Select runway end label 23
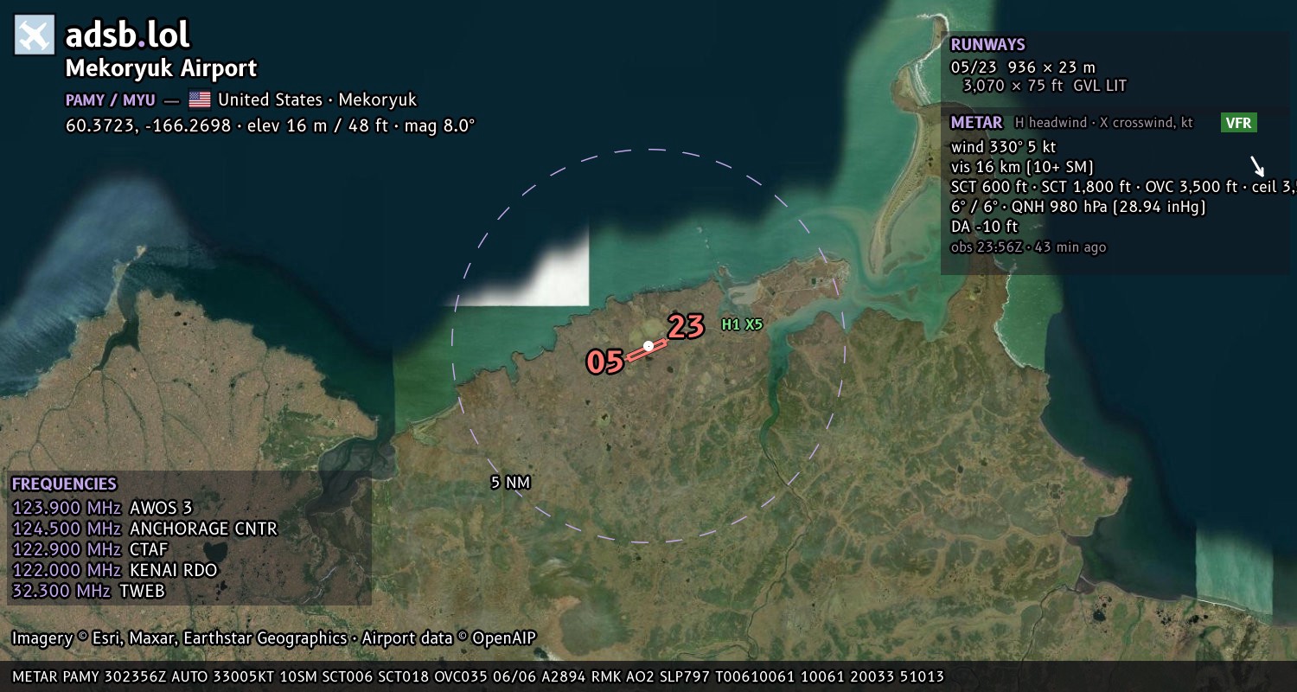The image size is (1297, 692). click(x=686, y=327)
